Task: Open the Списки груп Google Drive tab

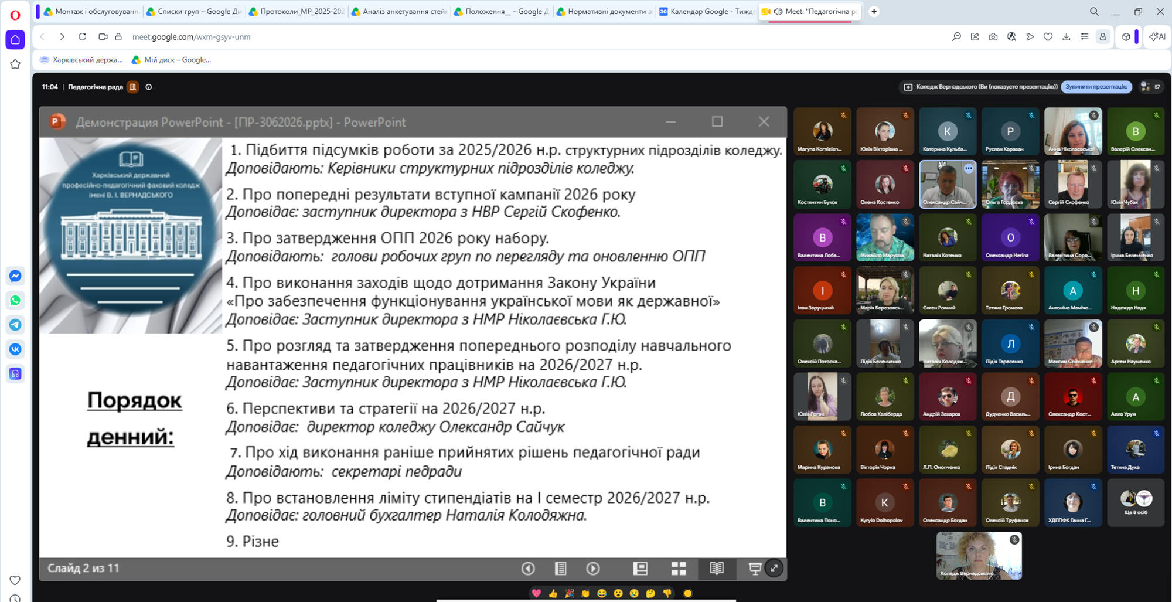Action: pyautogui.click(x=194, y=11)
